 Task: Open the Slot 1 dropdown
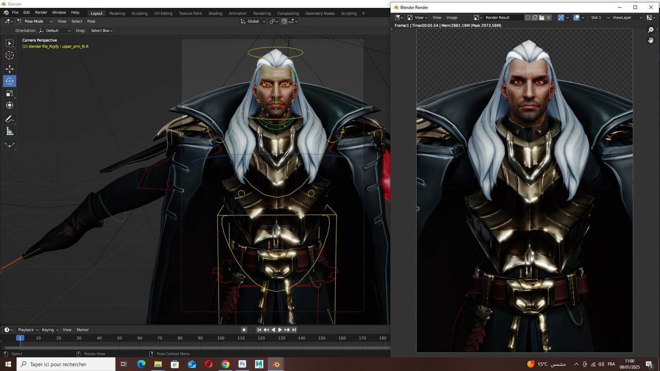pos(599,17)
